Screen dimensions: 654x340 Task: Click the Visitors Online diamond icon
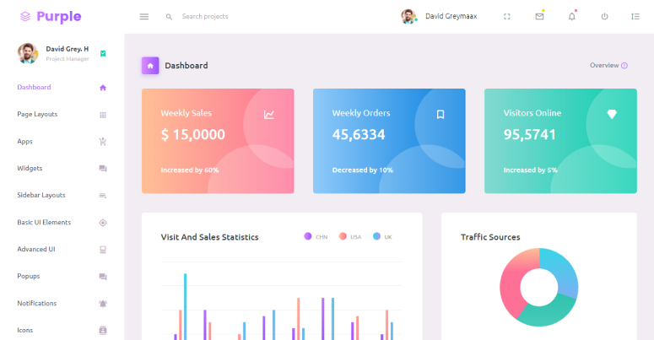[x=612, y=114]
